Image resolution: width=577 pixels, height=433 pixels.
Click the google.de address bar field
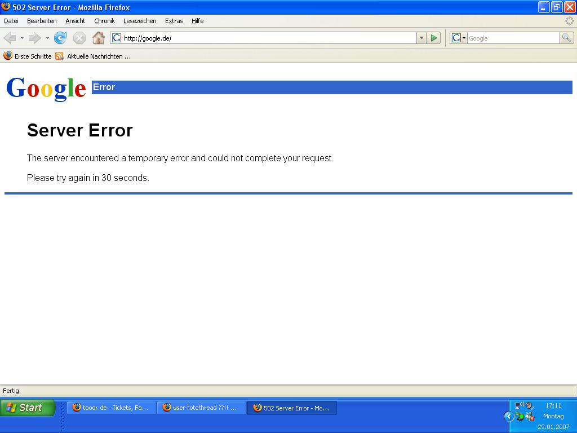(265, 38)
